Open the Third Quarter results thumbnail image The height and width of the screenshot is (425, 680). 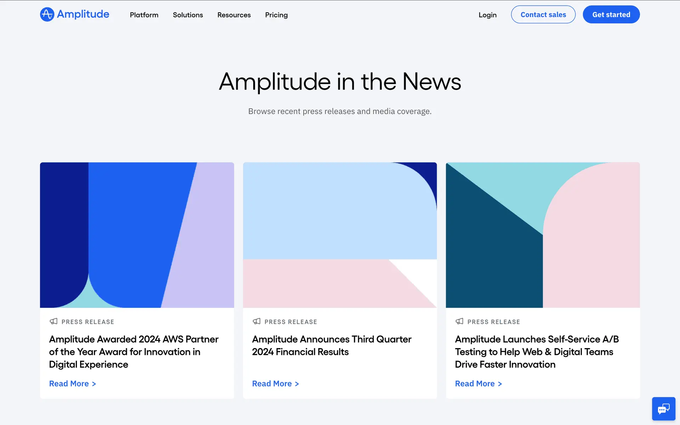(340, 235)
